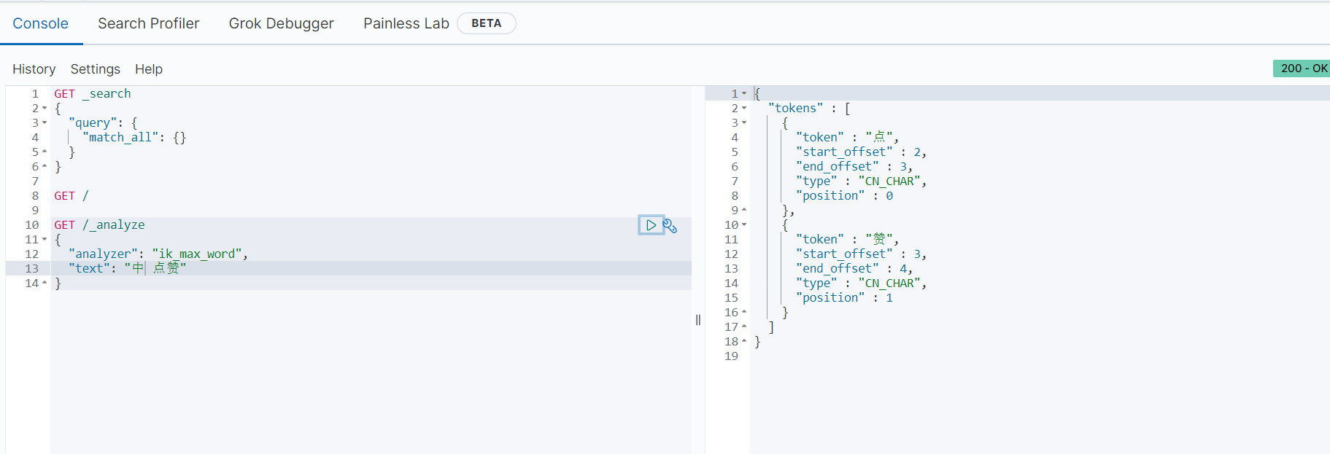
Task: Switch to the Console tab
Action: pyautogui.click(x=41, y=23)
